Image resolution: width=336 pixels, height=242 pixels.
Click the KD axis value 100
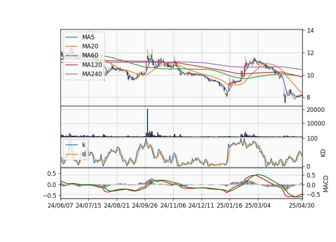coord(312,139)
